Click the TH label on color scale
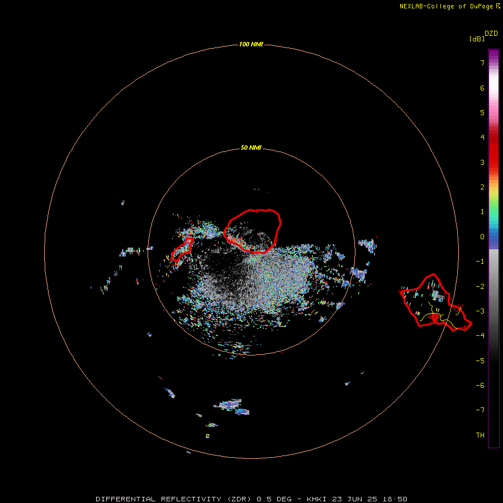Screen dimensions: 503x503 click(x=480, y=435)
